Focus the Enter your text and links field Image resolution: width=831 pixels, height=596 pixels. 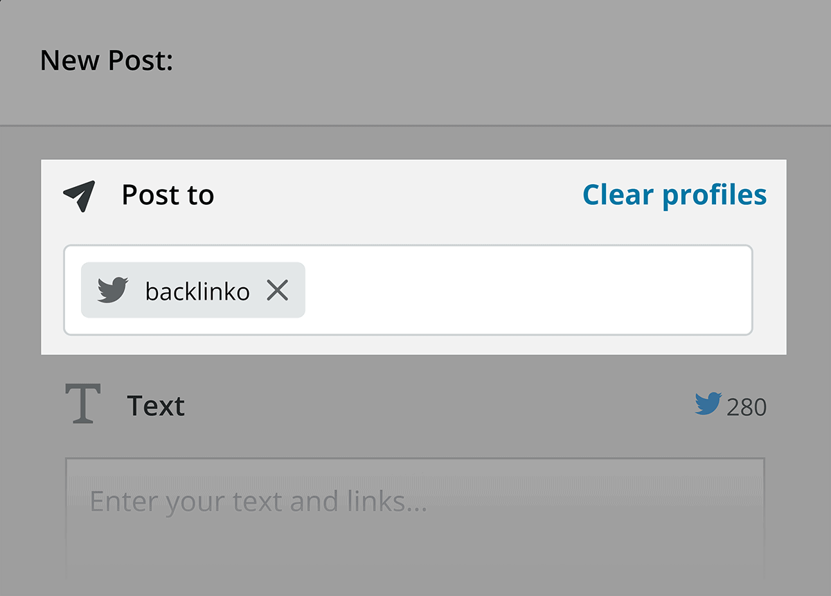[415, 519]
